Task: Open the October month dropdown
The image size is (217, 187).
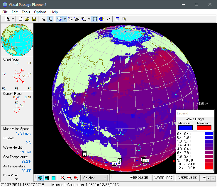Action: point(95,178)
